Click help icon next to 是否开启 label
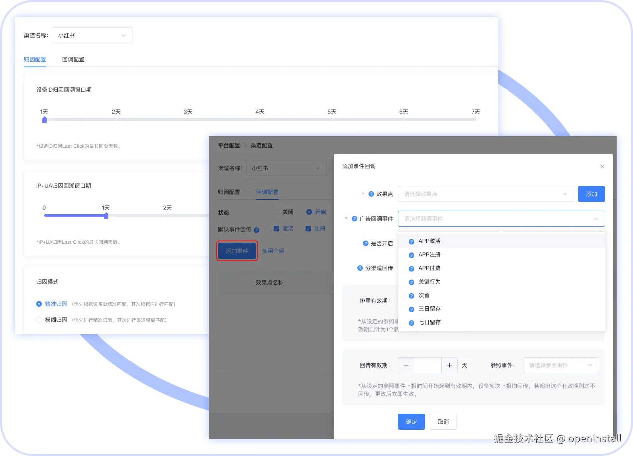This screenshot has width=633, height=456. (x=366, y=243)
